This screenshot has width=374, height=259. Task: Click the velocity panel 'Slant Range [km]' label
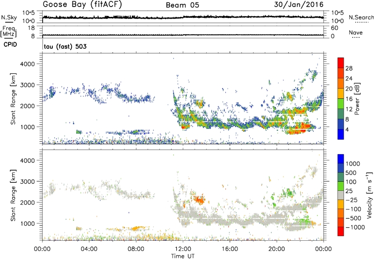coord(13,195)
